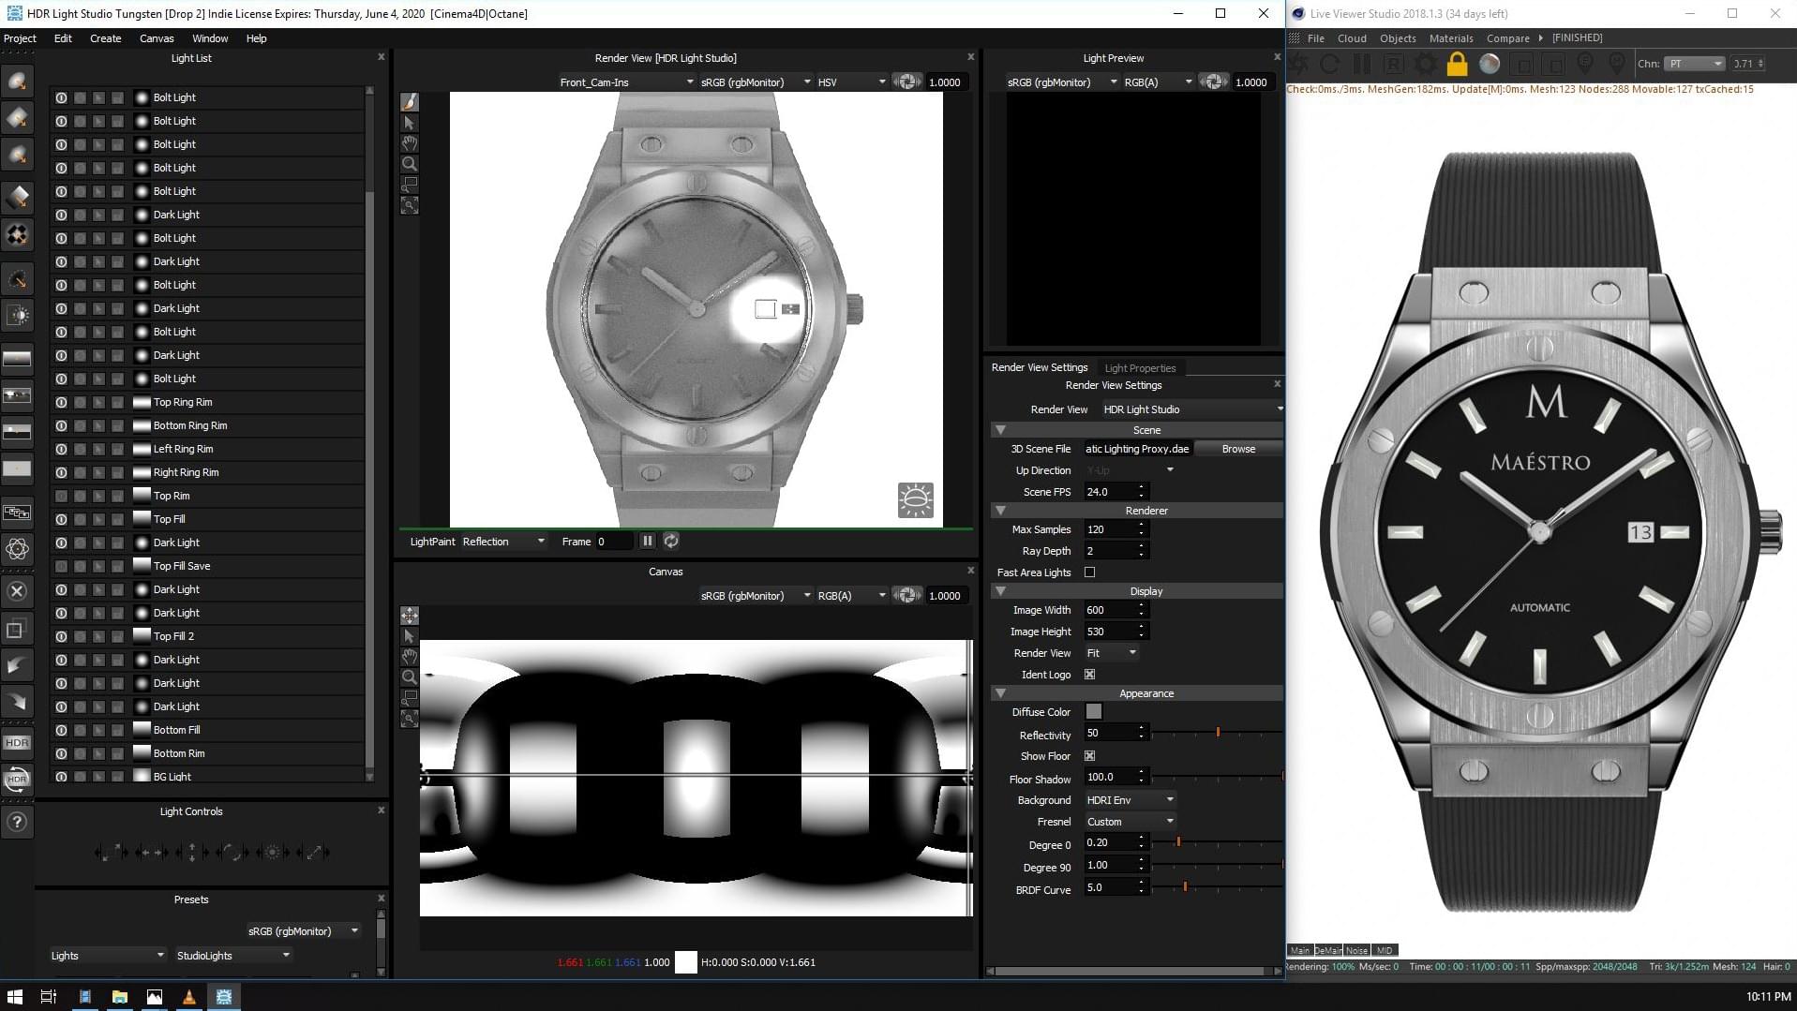Open the Compare menu in Live Viewer
This screenshot has height=1011, width=1797.
tap(1507, 38)
